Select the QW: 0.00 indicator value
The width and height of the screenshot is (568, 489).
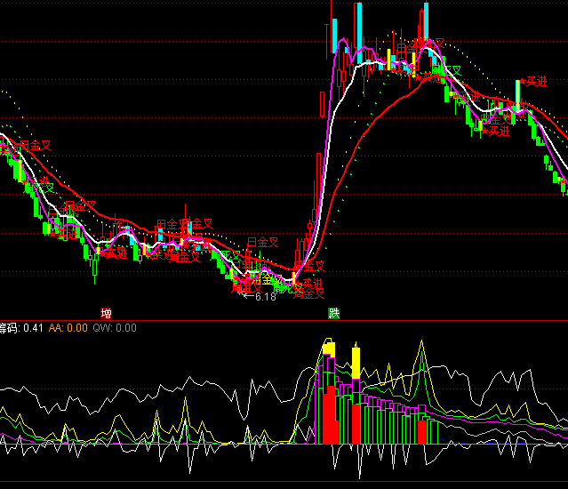[x=115, y=328]
